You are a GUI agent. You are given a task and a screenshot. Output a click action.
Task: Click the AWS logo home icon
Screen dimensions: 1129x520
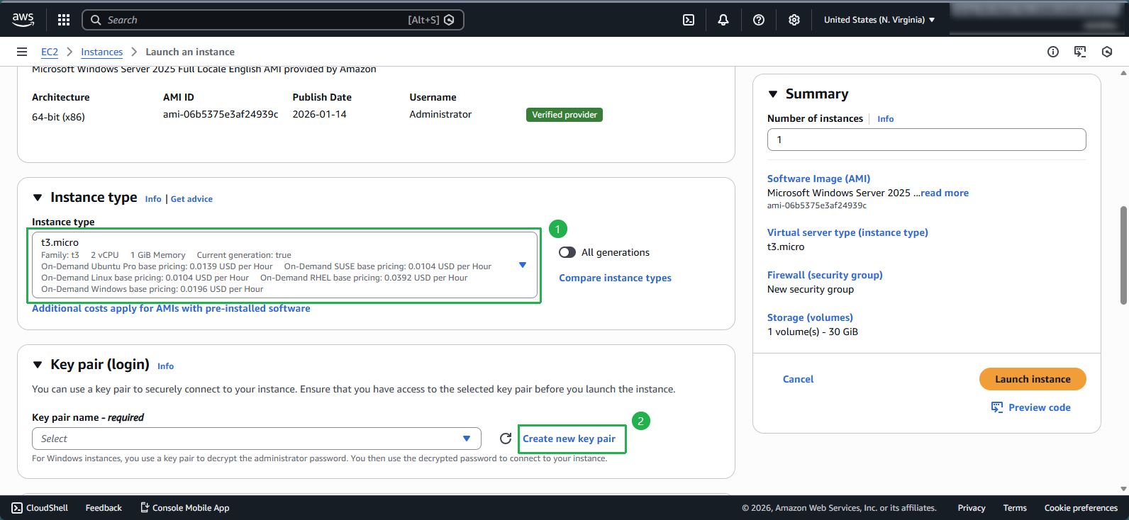(23, 20)
